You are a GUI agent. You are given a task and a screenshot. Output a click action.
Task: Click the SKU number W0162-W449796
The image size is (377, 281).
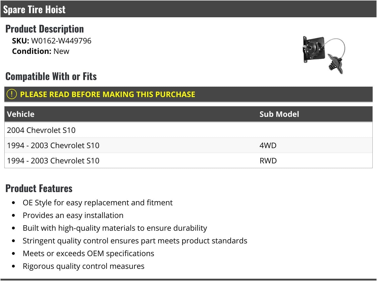coord(61,41)
